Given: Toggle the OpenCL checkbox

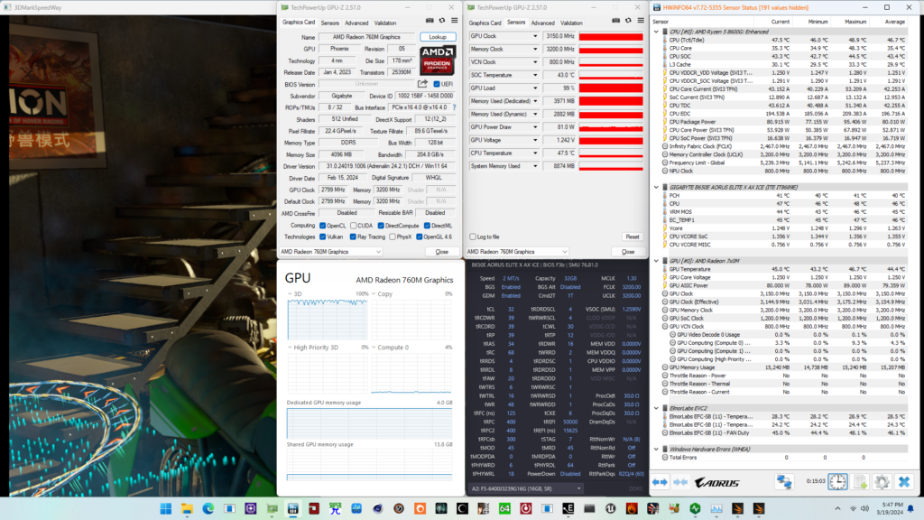Looking at the screenshot, I should pyautogui.click(x=323, y=226).
